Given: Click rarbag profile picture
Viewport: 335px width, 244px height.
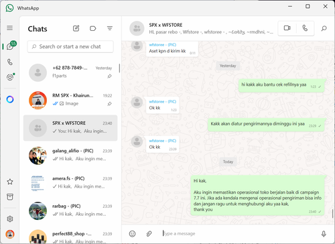Looking at the screenshot, I should click(x=38, y=211).
